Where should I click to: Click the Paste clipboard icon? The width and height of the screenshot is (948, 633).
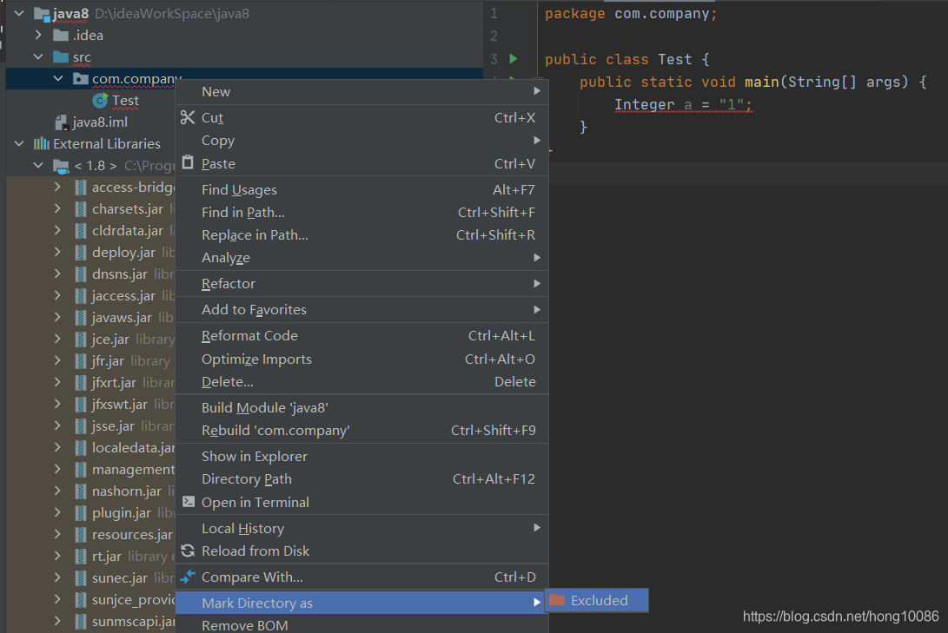(189, 163)
